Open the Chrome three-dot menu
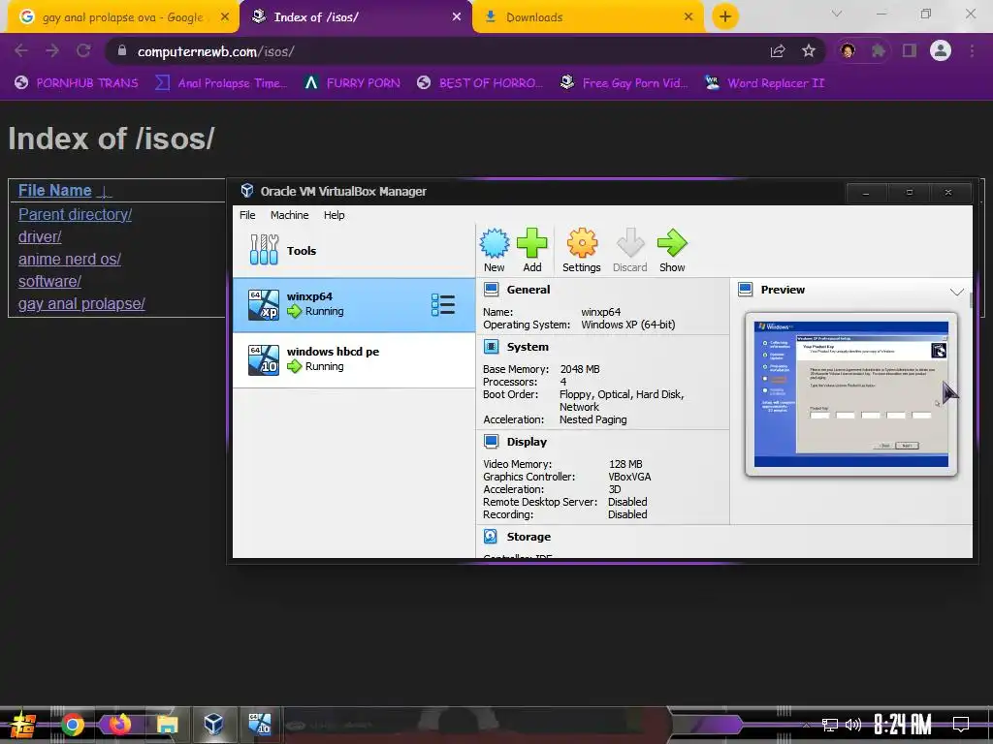993x744 pixels. click(x=972, y=50)
